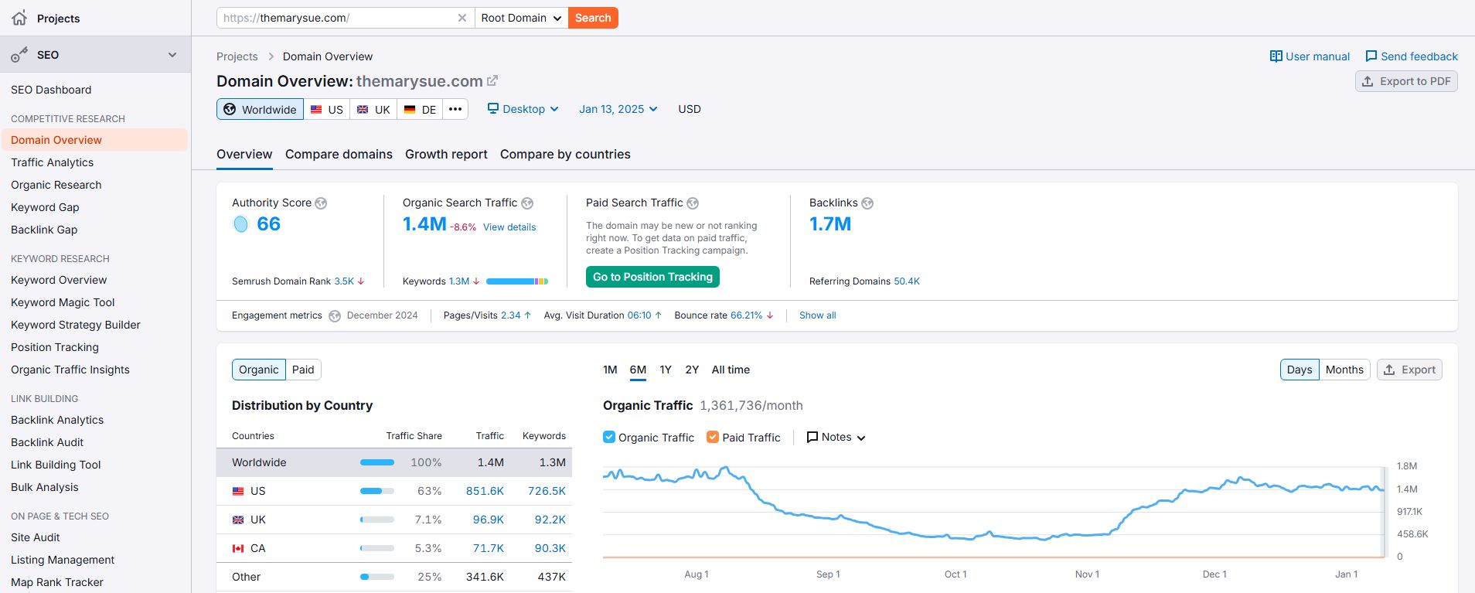Switch chart granularity to Days
Image resolution: width=1475 pixels, height=593 pixels.
tap(1300, 370)
